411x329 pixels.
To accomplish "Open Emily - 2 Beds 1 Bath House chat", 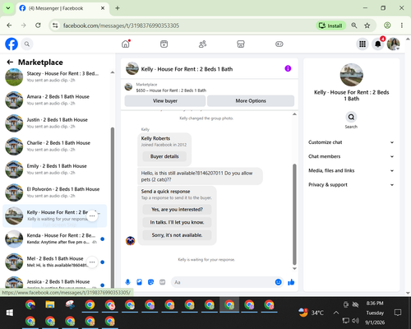I will coord(55,169).
